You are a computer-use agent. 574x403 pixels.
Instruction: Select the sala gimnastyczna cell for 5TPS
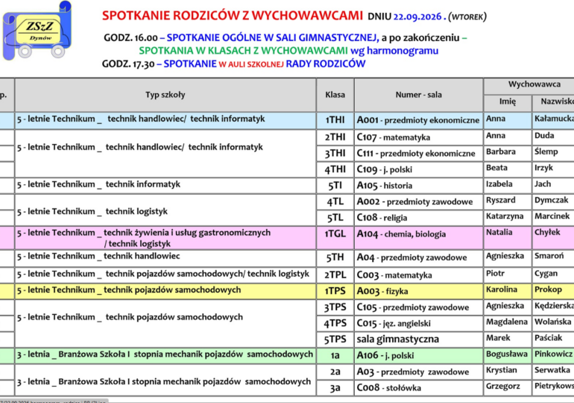[418, 340]
